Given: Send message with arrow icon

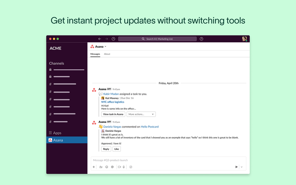Looking at the screenshot, I should (236, 167).
